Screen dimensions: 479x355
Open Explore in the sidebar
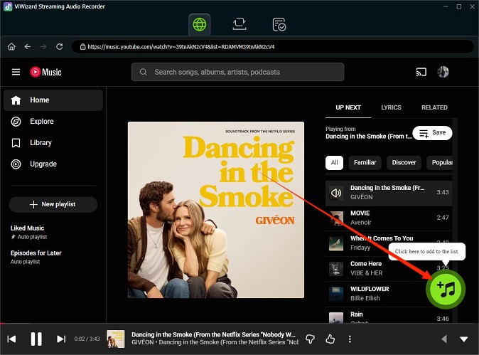point(53,122)
